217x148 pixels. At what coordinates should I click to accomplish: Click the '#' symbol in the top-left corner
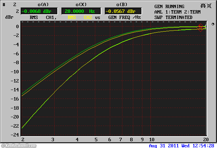pyautogui.click(x=4, y=5)
